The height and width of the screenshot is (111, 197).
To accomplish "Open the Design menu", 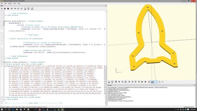I will (10, 3).
